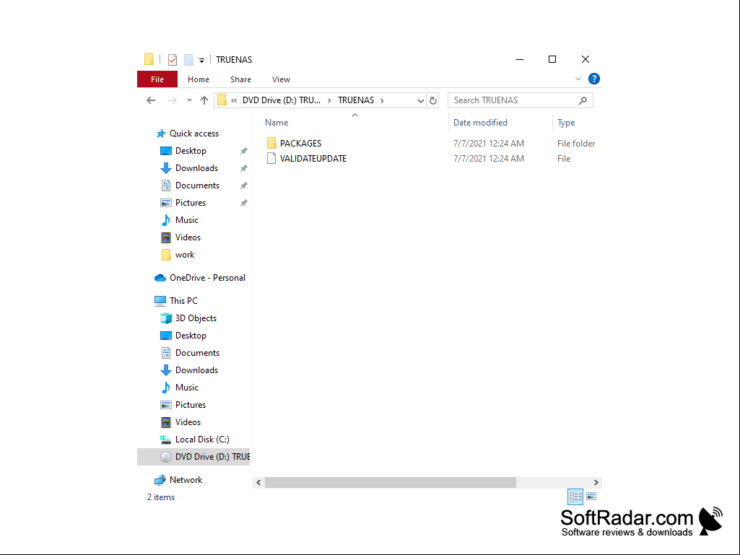The image size is (740, 555).
Task: Open Documents under This PC
Action: click(197, 352)
